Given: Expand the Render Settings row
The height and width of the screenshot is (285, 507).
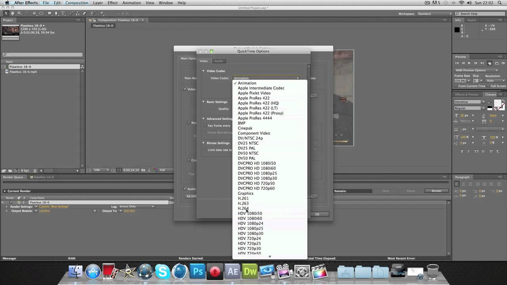Looking at the screenshot, I should point(7,207).
